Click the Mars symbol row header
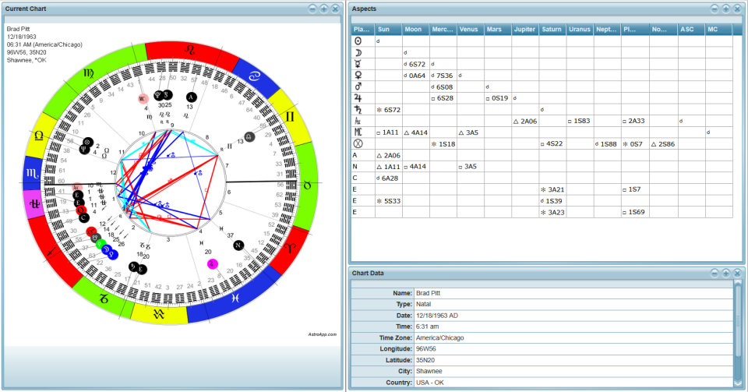Screen dimensions: 748x392 point(358,87)
